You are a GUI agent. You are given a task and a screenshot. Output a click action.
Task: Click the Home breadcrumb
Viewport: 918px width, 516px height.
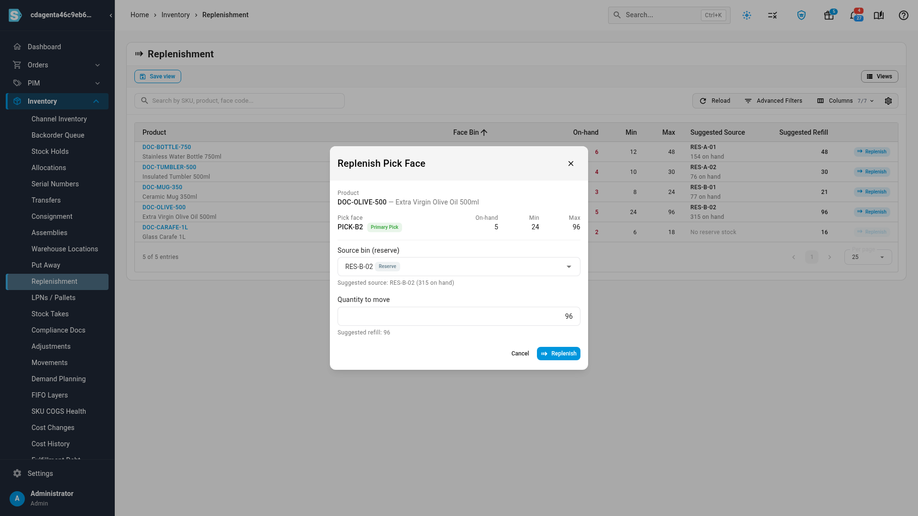pyautogui.click(x=140, y=15)
